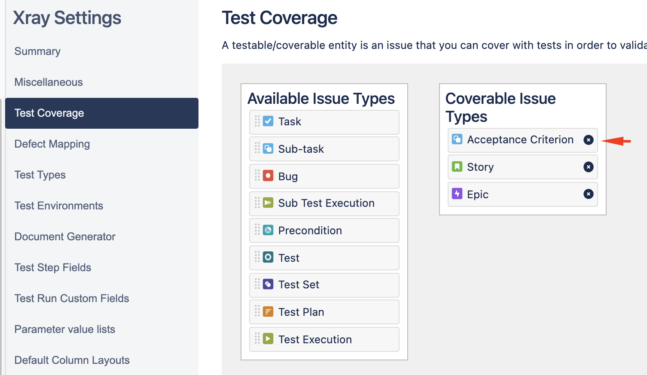The height and width of the screenshot is (375, 647).
Task: Grab the drag handle of Test row
Action: pos(257,257)
